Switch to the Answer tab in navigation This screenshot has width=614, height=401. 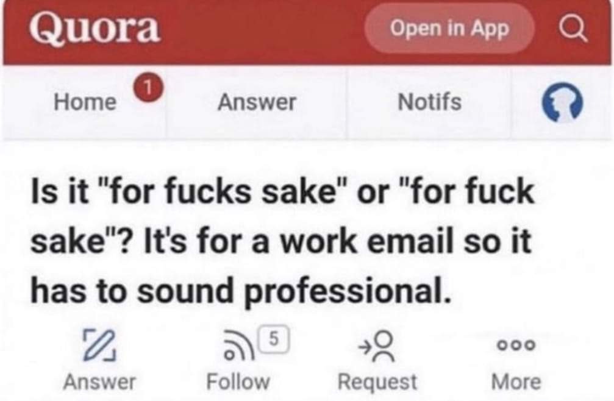257,102
